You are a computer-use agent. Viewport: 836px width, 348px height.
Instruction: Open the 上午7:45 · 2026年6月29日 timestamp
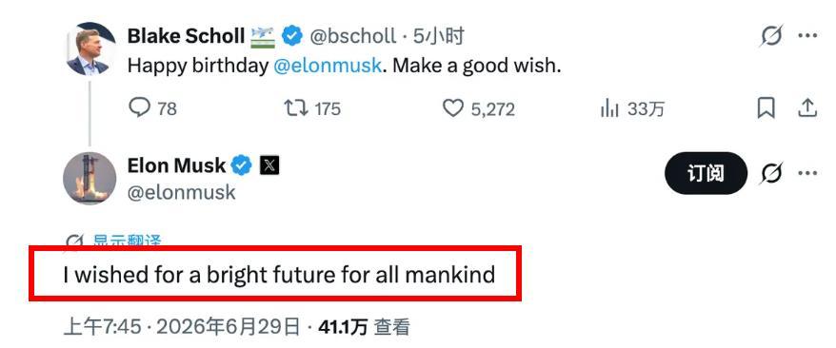[182, 327]
